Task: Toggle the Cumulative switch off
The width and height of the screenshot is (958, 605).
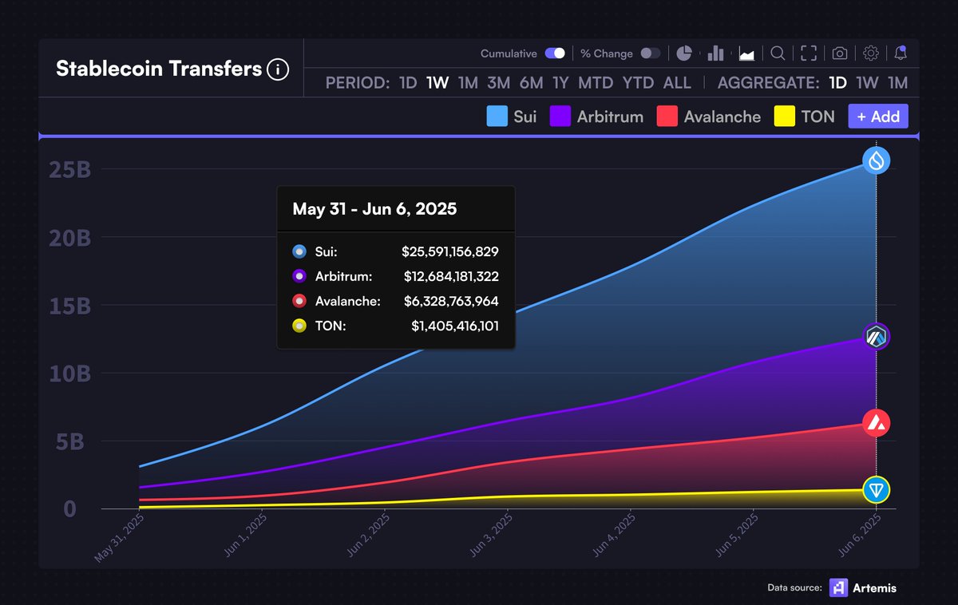Action: pyautogui.click(x=555, y=53)
